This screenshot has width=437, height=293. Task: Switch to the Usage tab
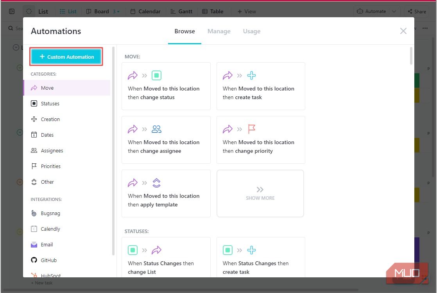pos(251,31)
